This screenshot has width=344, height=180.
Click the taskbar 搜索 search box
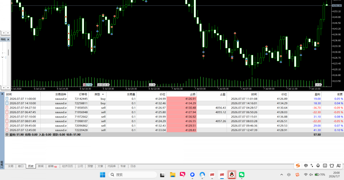132,175
